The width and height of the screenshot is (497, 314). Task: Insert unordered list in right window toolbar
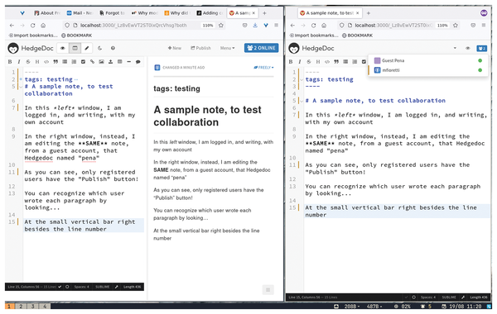pyautogui.click(x=345, y=62)
